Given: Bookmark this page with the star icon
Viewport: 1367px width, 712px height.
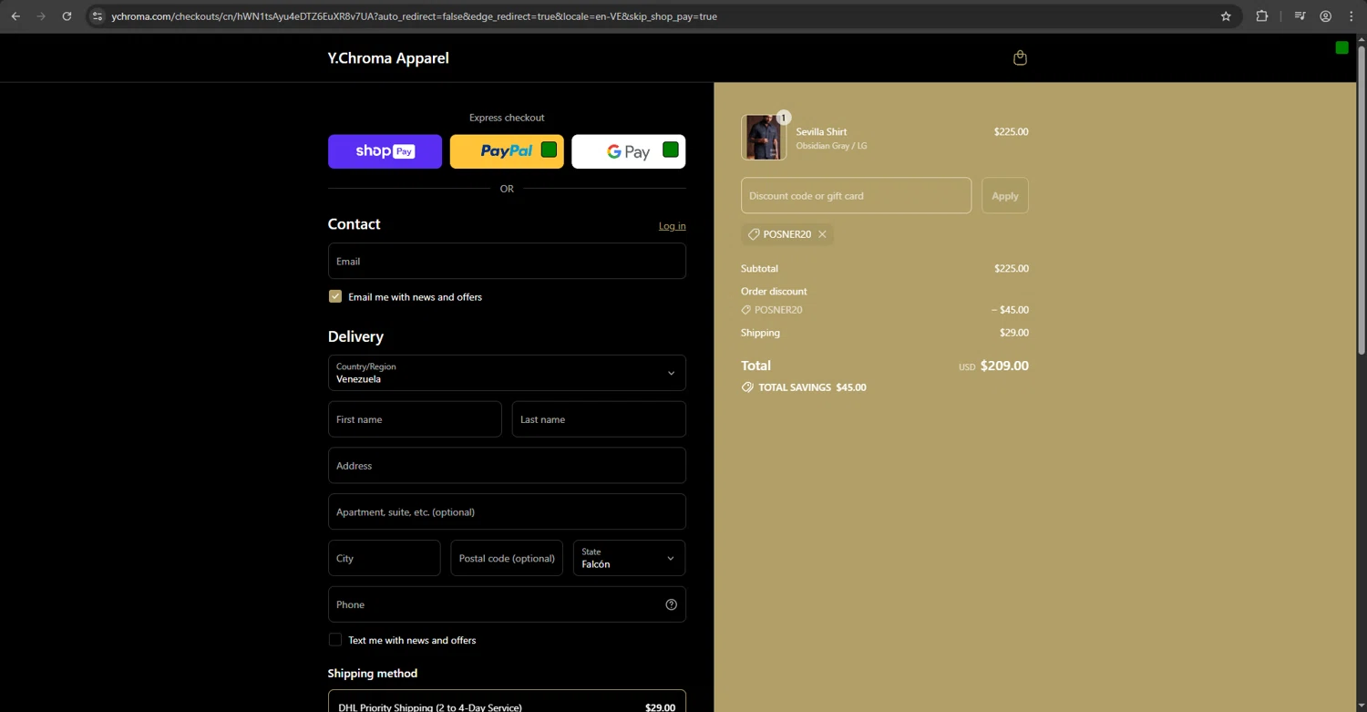Looking at the screenshot, I should (1226, 16).
